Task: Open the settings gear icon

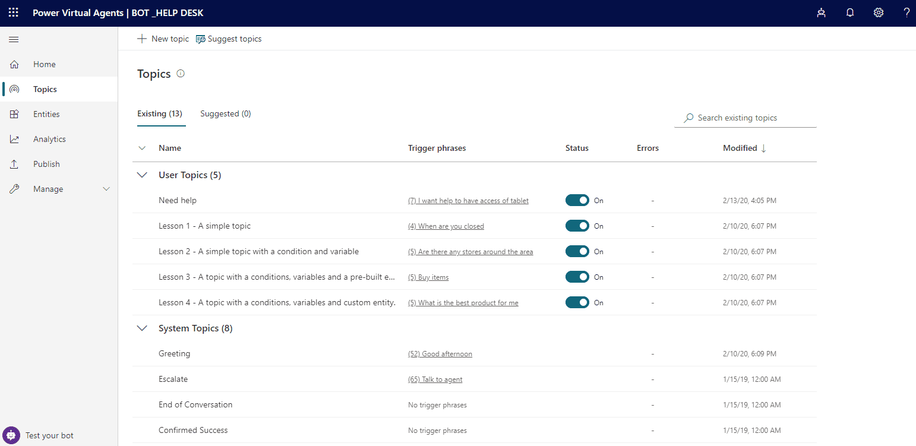Action: coord(879,12)
